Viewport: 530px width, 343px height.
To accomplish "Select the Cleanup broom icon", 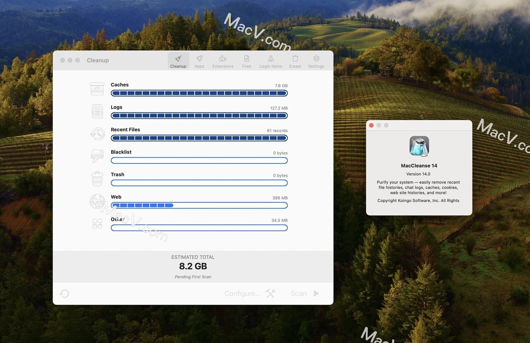I will (x=178, y=58).
